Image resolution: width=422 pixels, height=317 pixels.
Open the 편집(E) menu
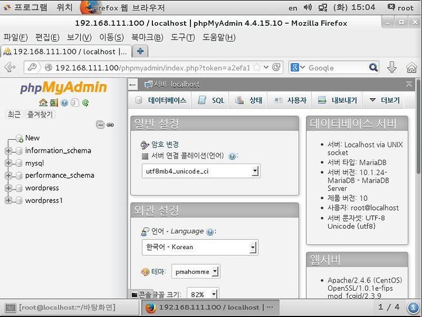point(47,37)
